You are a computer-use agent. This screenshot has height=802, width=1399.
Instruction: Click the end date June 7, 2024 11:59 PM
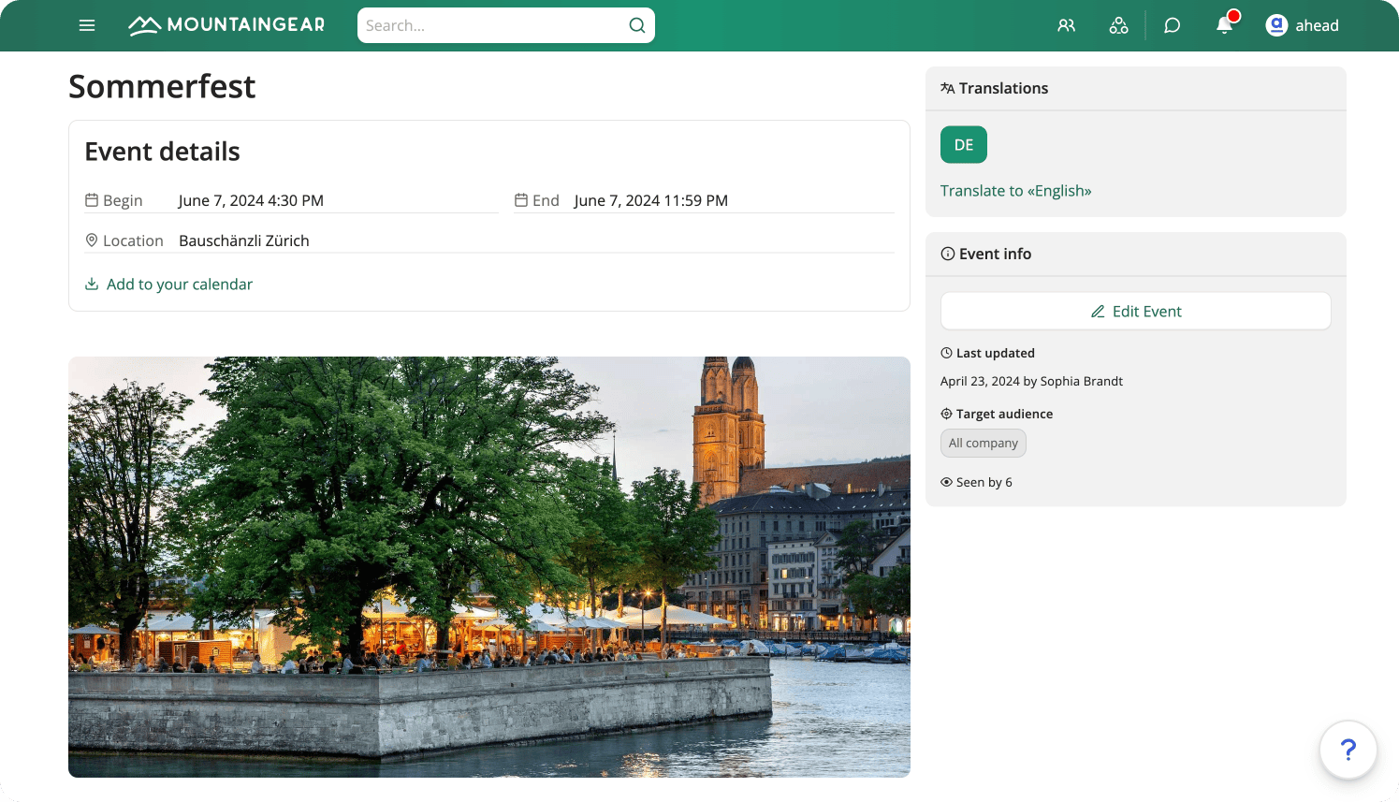[x=651, y=200]
